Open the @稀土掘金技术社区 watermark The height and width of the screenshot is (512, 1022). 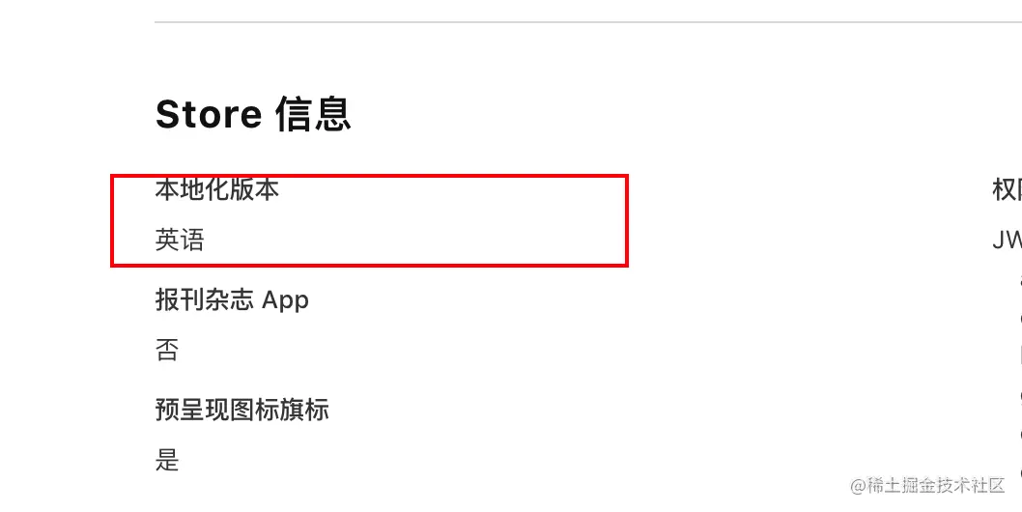927,485
